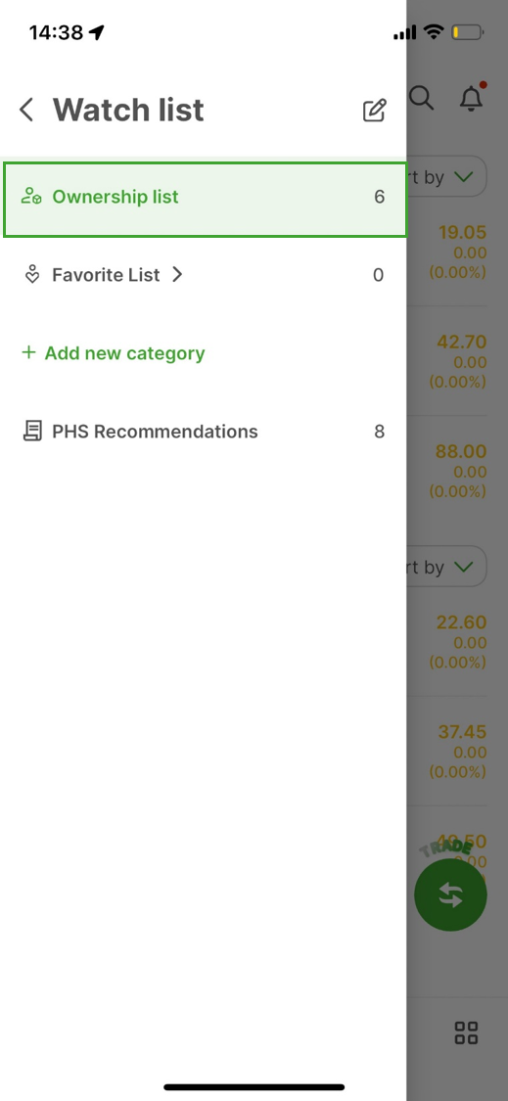This screenshot has width=508, height=1101.
Task: Expand the Favorite List chevron
Action: click(x=178, y=275)
